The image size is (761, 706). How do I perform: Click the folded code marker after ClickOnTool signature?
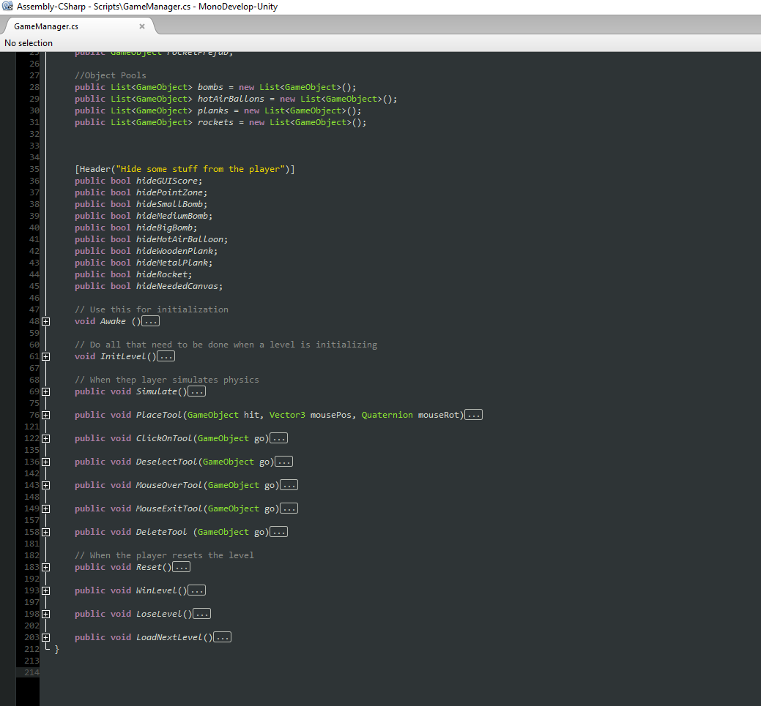278,438
